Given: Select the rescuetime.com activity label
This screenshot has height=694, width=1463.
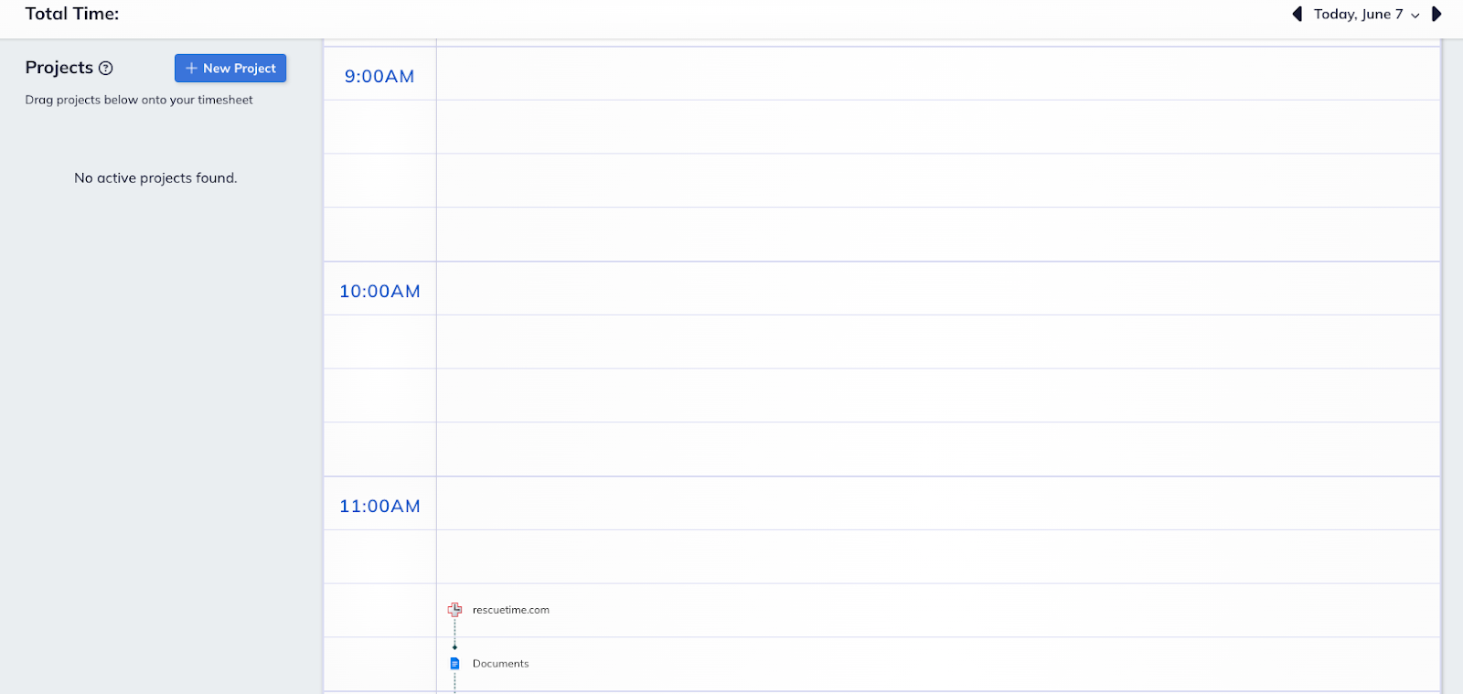Looking at the screenshot, I should click(511, 610).
